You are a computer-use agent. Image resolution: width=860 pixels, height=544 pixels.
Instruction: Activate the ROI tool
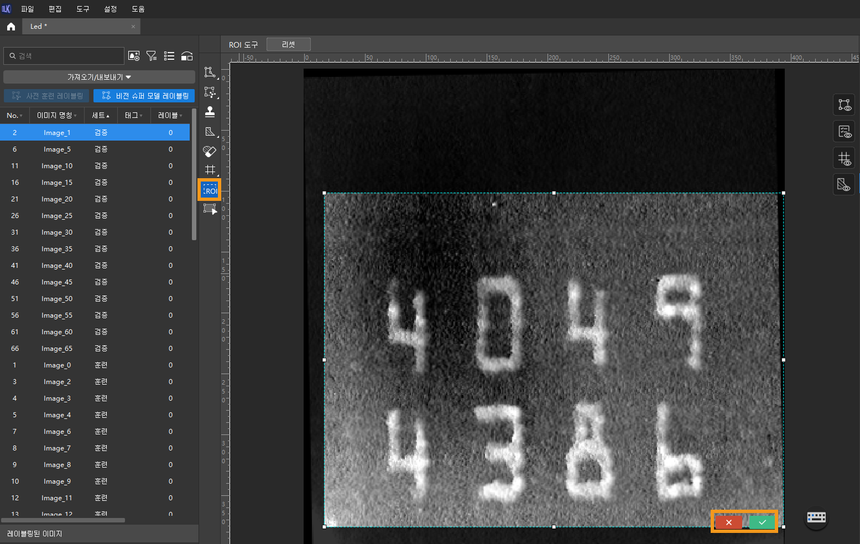pos(210,190)
